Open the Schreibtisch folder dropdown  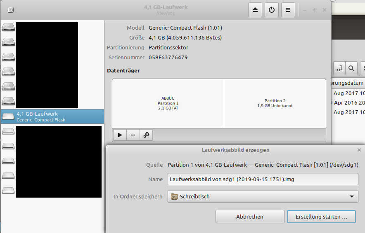pyautogui.click(x=263, y=196)
